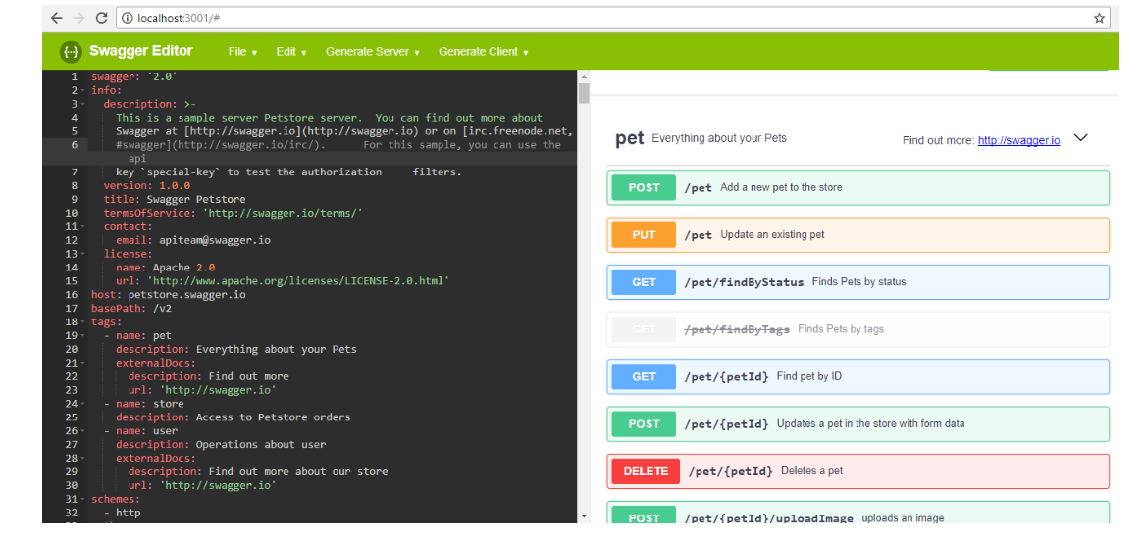Bookmark page with the star icon
This screenshot has width=1143, height=539.
coord(1099,19)
